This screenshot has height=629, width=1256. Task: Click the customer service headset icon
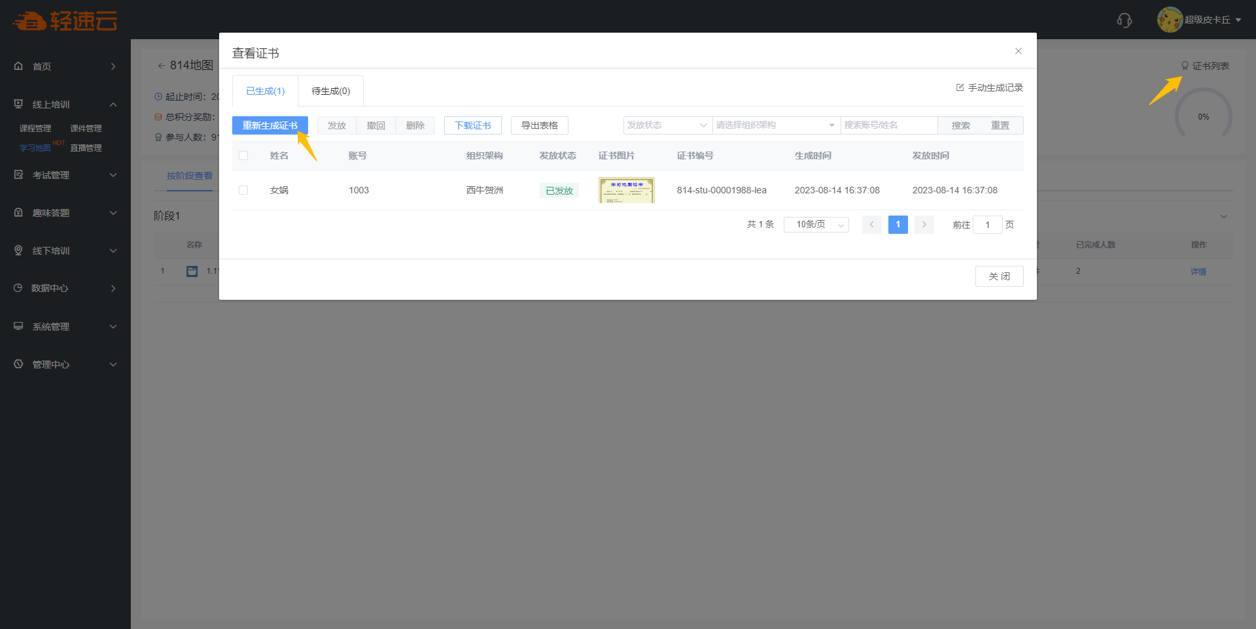[1124, 20]
